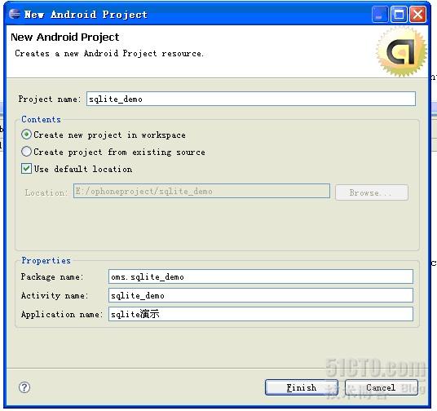Click the Location path field
The width and height of the screenshot is (437, 411).
pos(201,191)
